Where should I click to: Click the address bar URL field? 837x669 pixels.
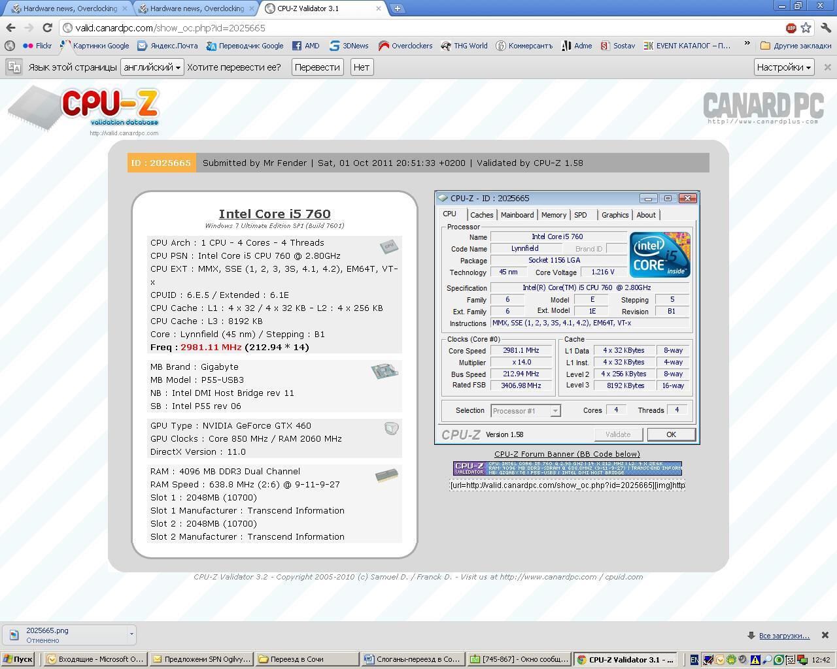pos(418,27)
